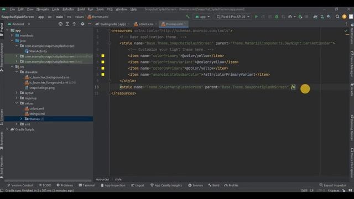Screen dimensions: 354x199
Task: Open the Refactor menu
Action: pos(68,9)
